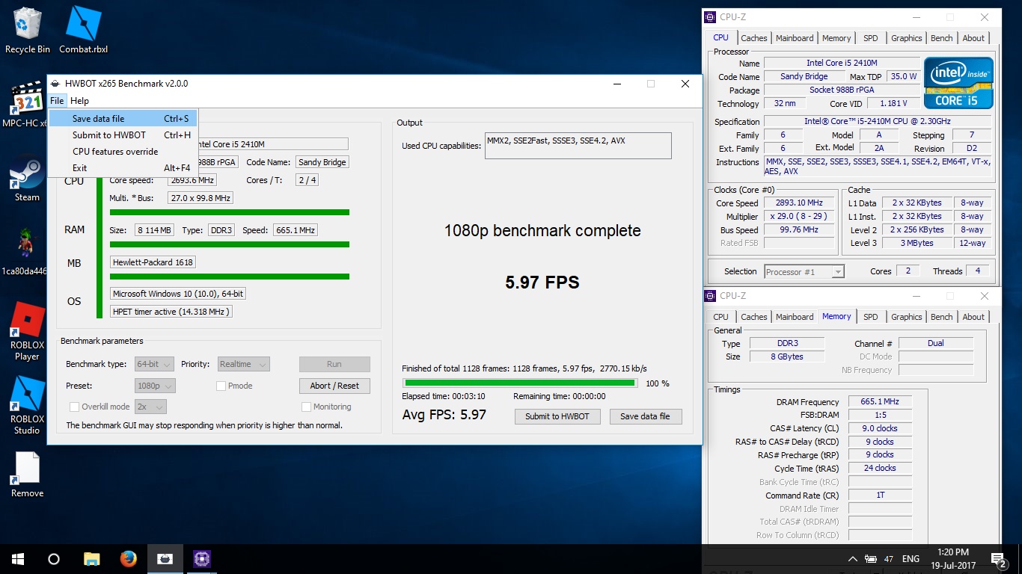Toggle the Monitoring checkbox
Image resolution: width=1022 pixels, height=574 pixels.
click(x=306, y=407)
